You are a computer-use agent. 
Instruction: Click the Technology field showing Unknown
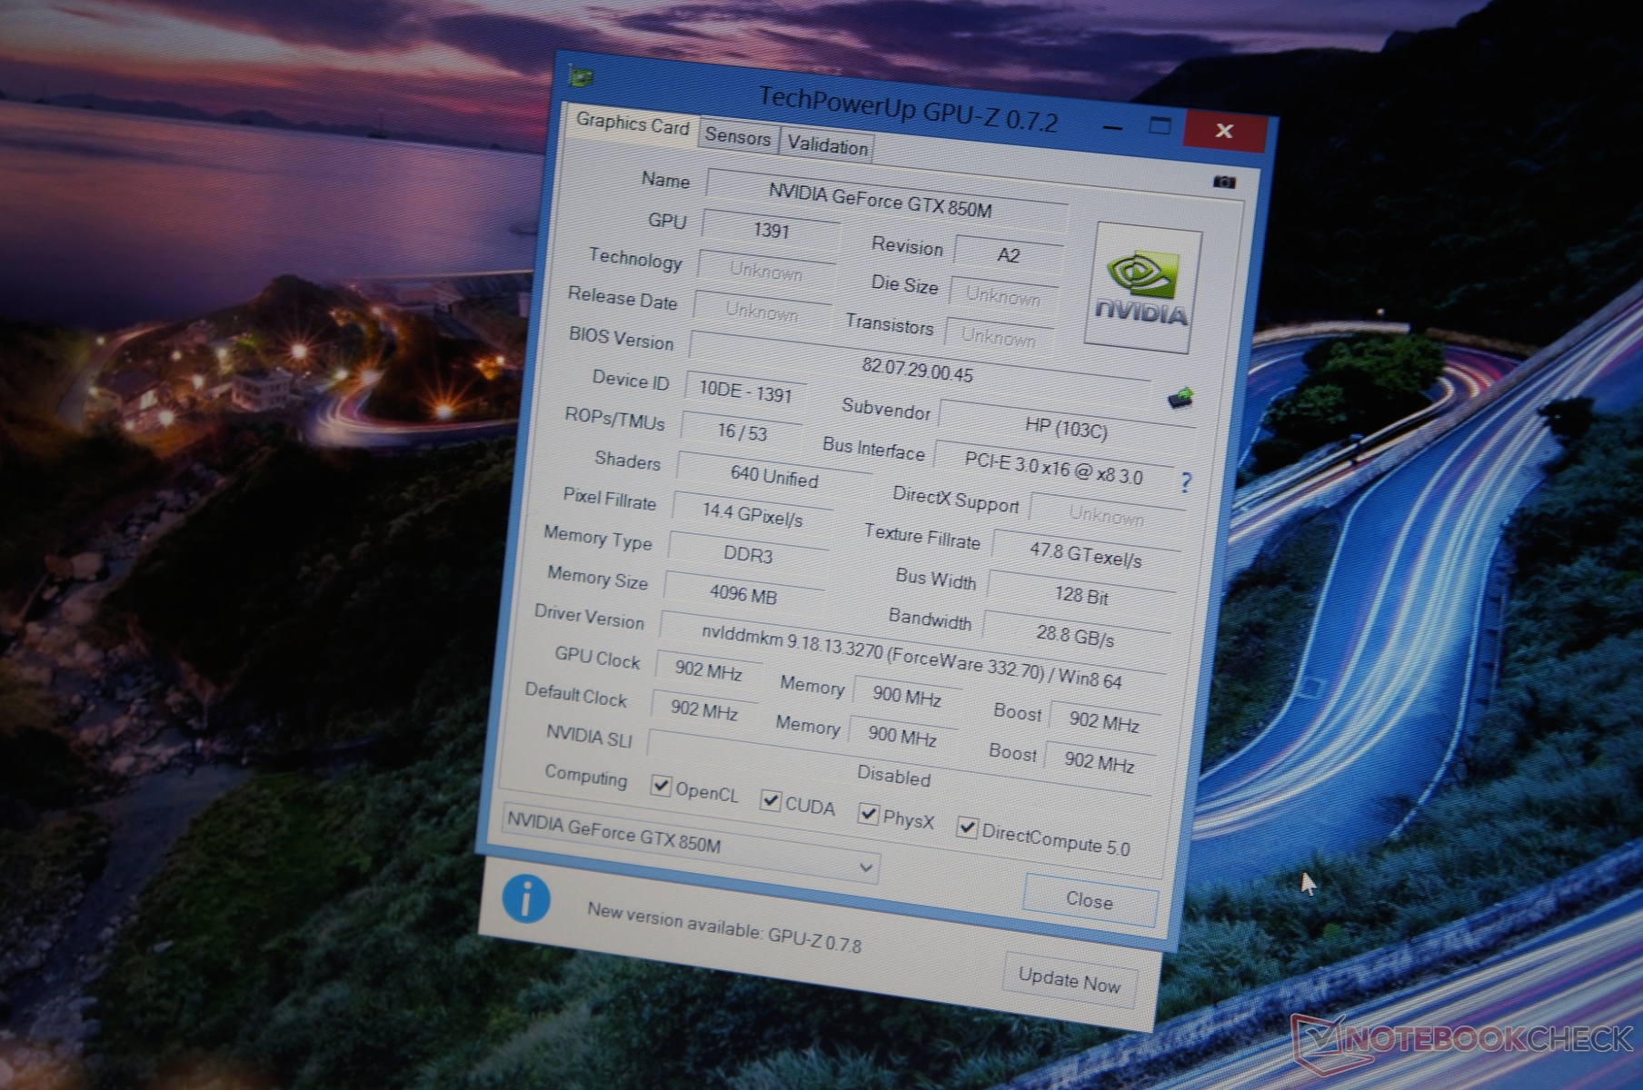coord(766,271)
